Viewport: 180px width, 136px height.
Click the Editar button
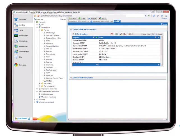click(72, 18)
